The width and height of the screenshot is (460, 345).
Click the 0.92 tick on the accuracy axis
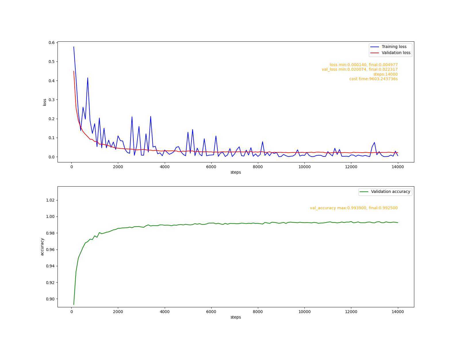[x=50, y=283]
